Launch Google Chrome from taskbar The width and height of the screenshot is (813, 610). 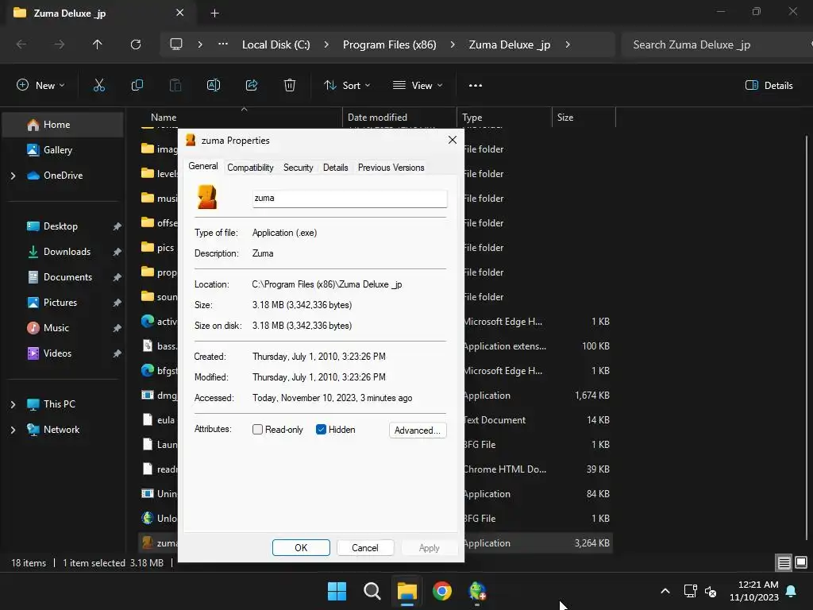[441, 591]
